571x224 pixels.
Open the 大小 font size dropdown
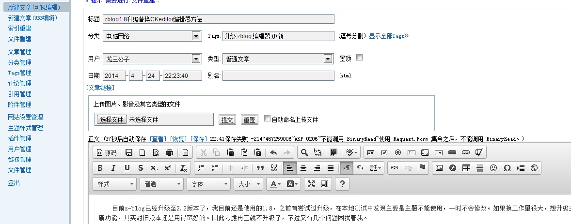(248, 184)
